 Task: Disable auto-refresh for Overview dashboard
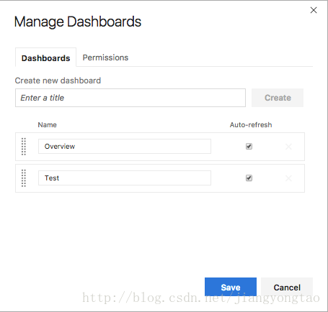[249, 146]
